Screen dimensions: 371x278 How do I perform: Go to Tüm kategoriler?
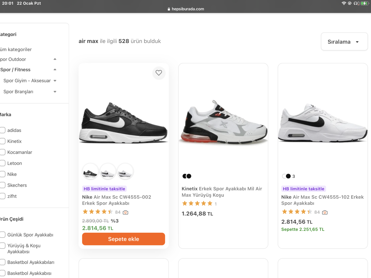tap(16, 49)
